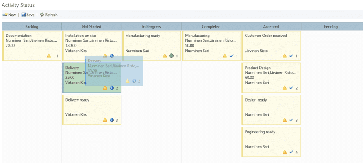Select the Backlog column header

(31, 27)
